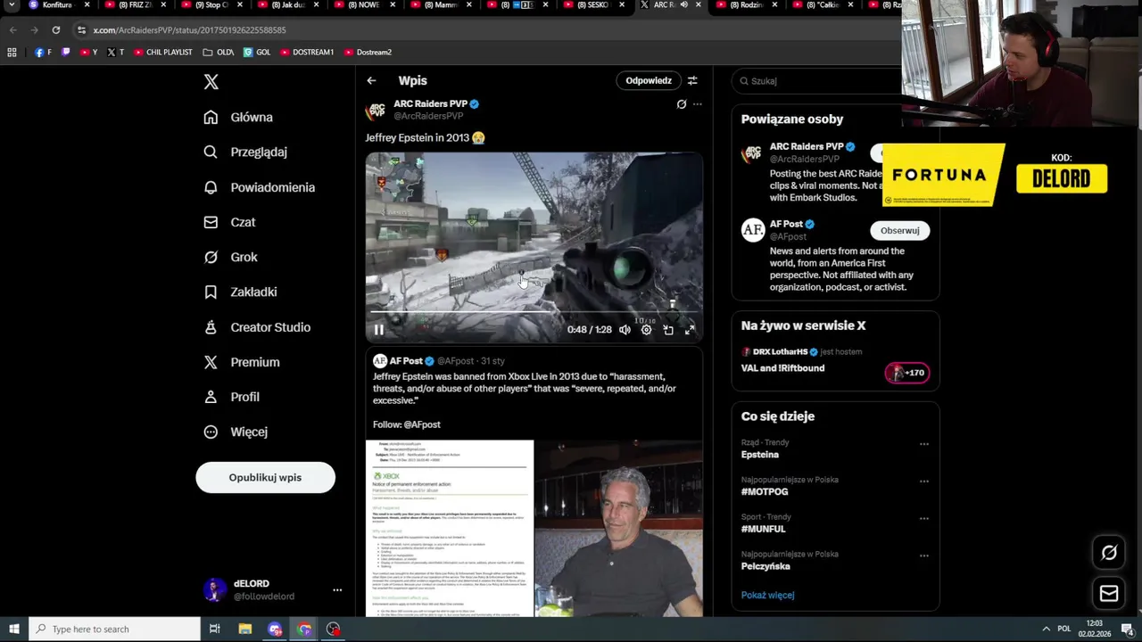Open the floating messages envelope
1142x642 pixels.
coord(1109,593)
